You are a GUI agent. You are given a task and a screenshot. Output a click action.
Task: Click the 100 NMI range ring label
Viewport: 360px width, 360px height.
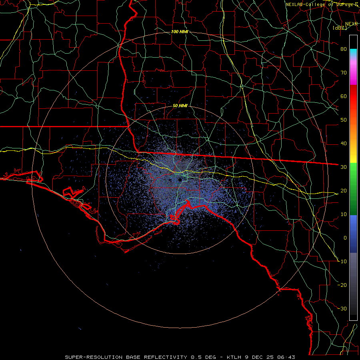click(180, 32)
